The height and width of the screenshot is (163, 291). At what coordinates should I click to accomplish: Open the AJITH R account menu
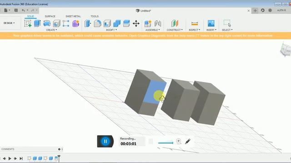coord(281,10)
